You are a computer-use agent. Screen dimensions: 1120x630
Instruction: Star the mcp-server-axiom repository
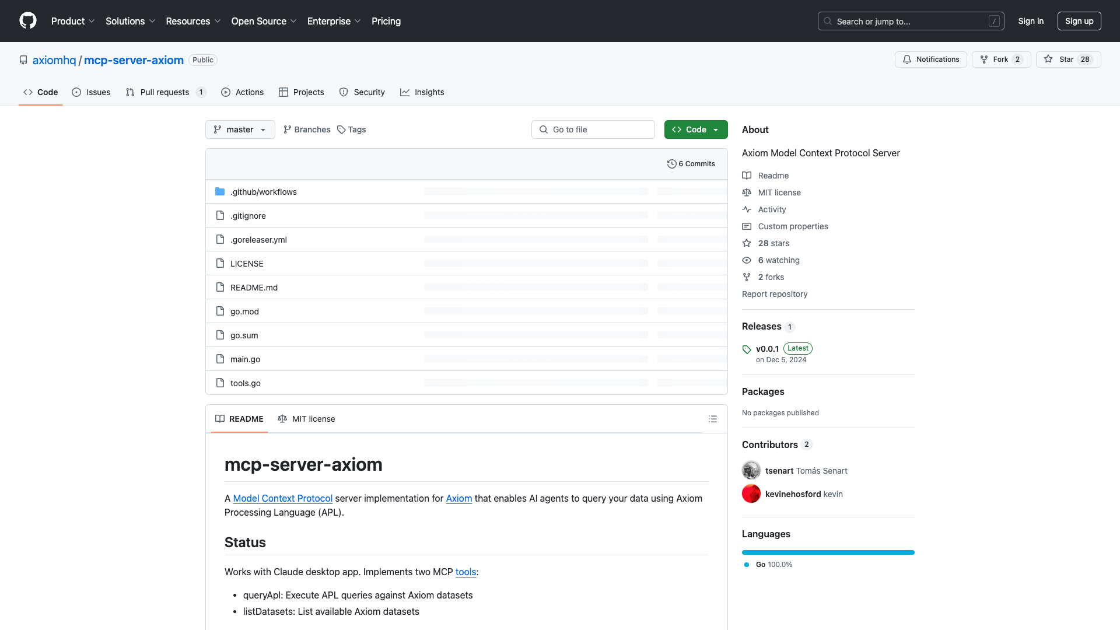(x=1068, y=59)
